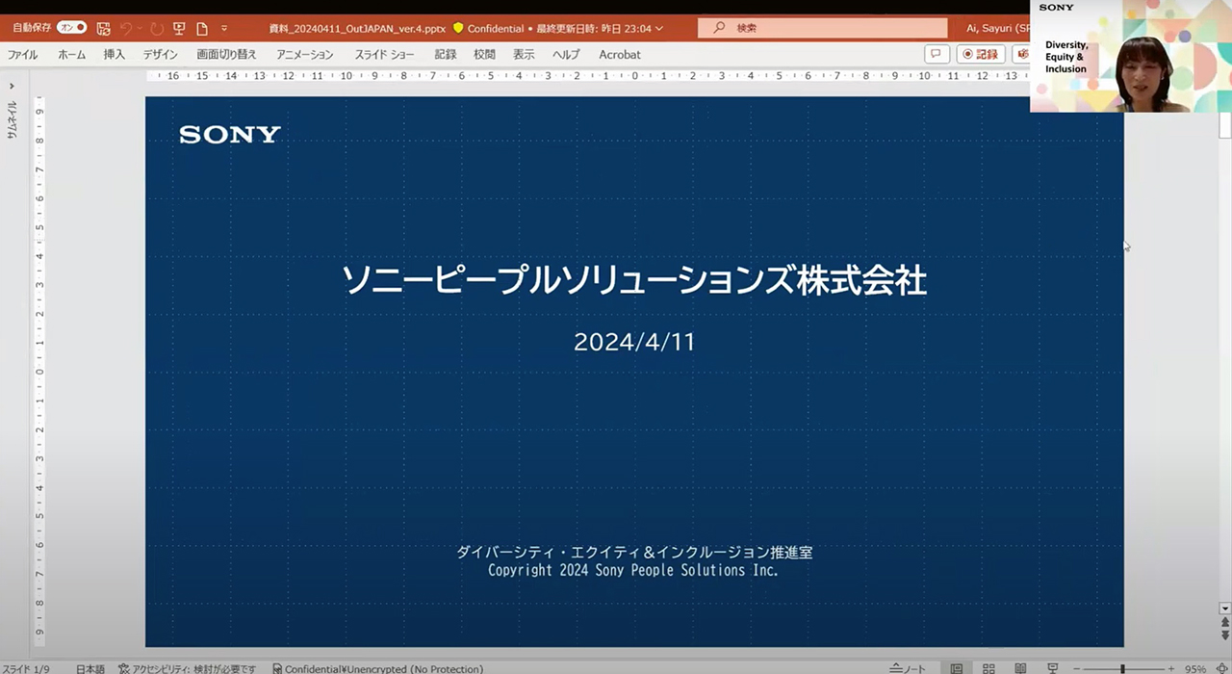Switch to the アニメーション tab

(305, 55)
